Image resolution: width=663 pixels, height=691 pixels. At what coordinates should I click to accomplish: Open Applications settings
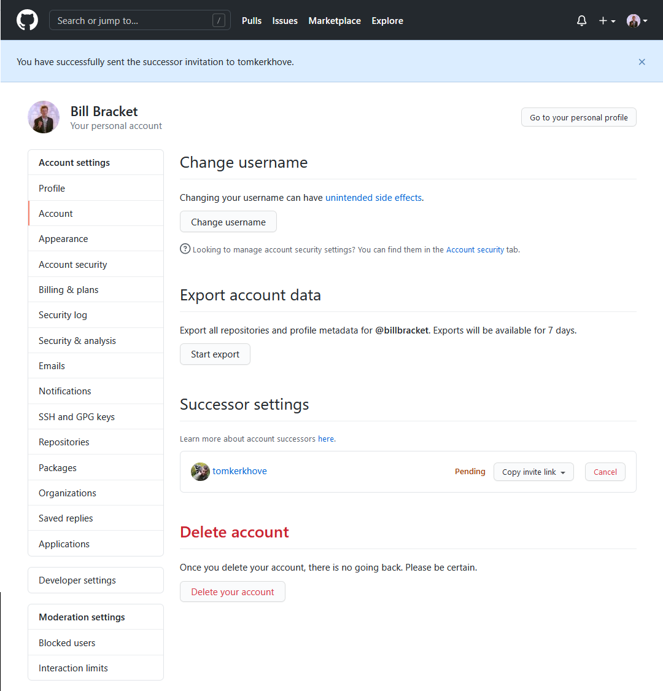96,544
